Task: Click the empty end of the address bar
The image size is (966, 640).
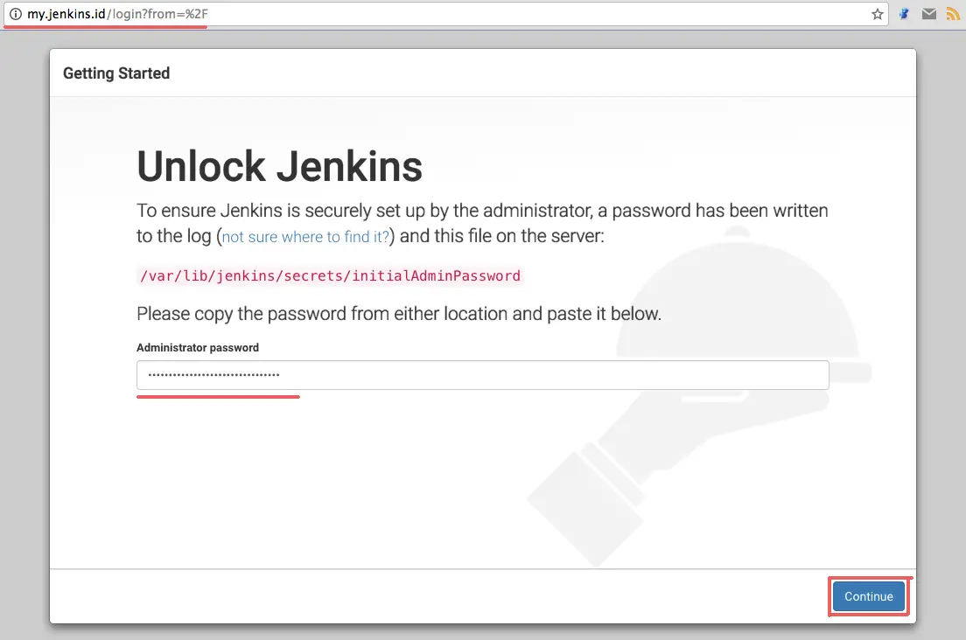Action: (536, 13)
